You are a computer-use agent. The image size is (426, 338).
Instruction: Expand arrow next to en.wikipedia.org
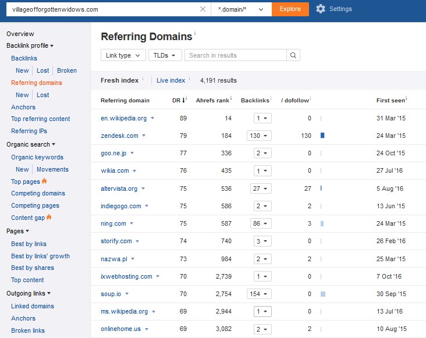pos(152,118)
